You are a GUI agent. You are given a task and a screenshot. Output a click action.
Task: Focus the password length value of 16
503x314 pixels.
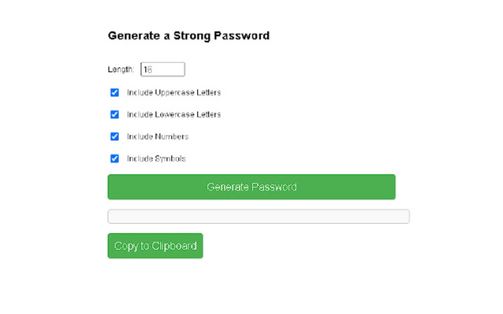[x=162, y=69]
